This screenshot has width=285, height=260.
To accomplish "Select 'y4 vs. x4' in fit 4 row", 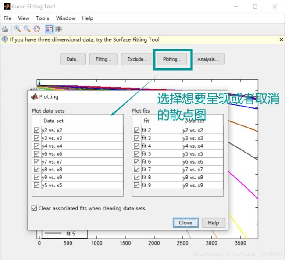I will click(x=192, y=146).
